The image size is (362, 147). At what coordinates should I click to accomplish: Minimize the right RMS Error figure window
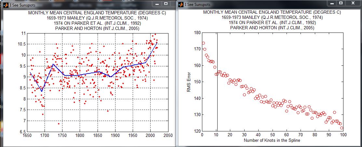tap(332, 3)
